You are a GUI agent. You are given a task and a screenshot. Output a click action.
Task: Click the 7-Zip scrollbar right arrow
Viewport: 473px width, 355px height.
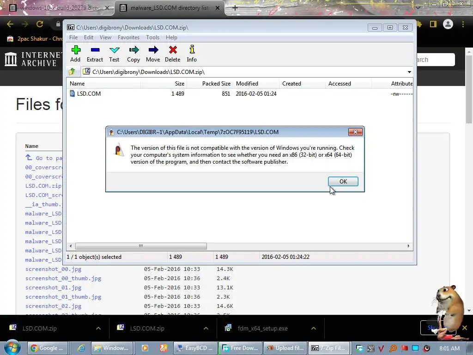click(408, 246)
